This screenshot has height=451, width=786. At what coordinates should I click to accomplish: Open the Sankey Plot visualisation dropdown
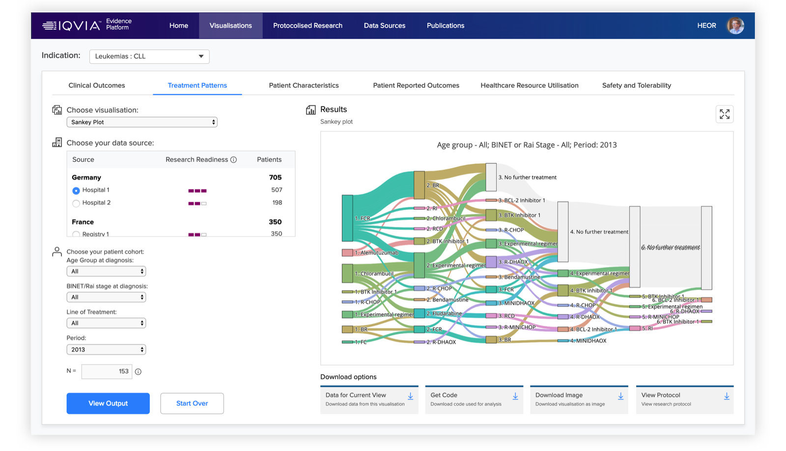(142, 122)
